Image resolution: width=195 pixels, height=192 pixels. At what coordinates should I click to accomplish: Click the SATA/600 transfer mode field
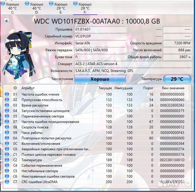100,50
